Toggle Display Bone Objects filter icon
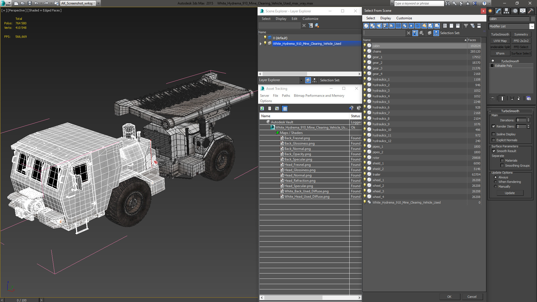 418,26
